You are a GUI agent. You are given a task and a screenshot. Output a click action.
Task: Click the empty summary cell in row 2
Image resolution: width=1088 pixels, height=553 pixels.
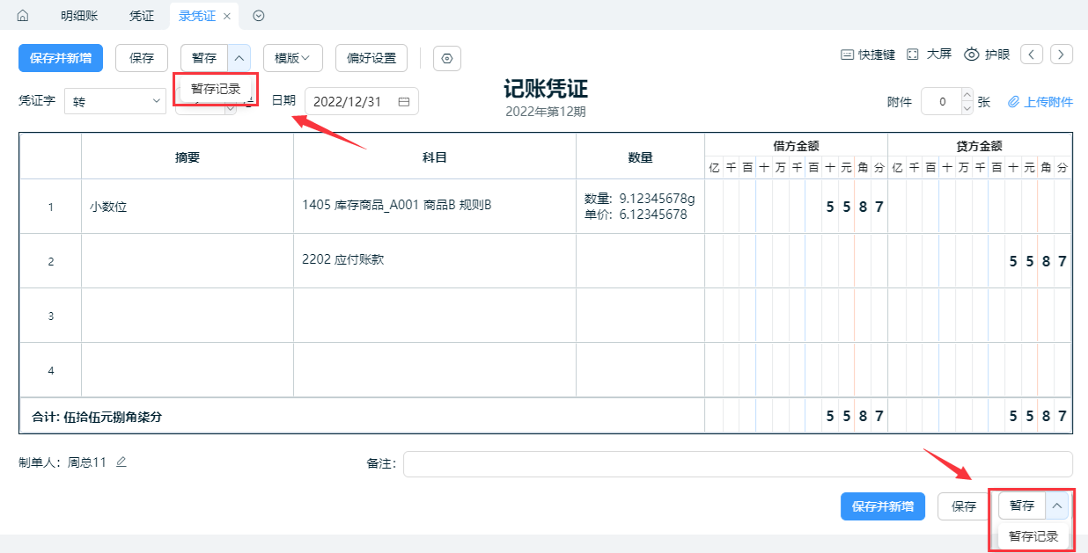click(x=187, y=261)
